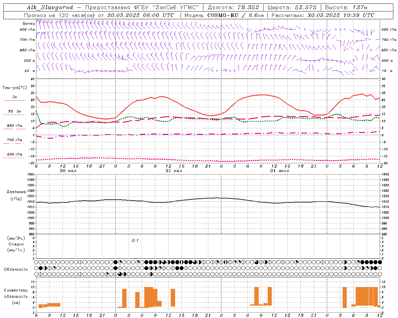Click the longitude value Долгота: 78.352

233,7
